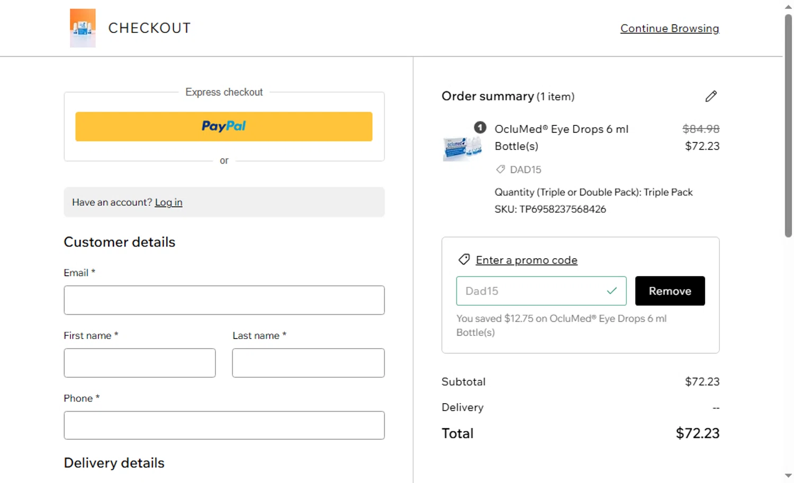Click the CHECKOUT heading text
The height and width of the screenshot is (483, 794).
[150, 28]
